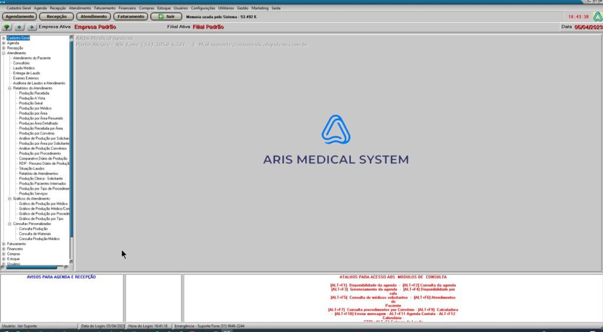Select Produção Recebida report
This screenshot has width=603, height=332.
tap(34, 93)
